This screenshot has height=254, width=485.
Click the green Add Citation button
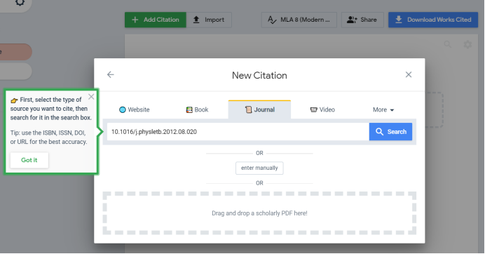[156, 20]
